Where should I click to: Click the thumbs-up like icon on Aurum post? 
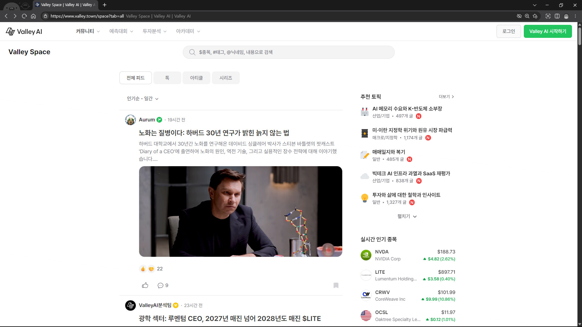pos(145,285)
